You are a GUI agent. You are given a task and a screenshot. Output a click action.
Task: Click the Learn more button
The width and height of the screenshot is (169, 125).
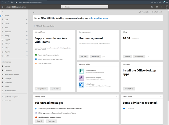click(x=56, y=89)
